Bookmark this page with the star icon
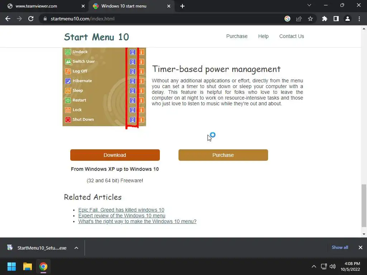Screen dimensions: 367x275 click(x=310, y=19)
